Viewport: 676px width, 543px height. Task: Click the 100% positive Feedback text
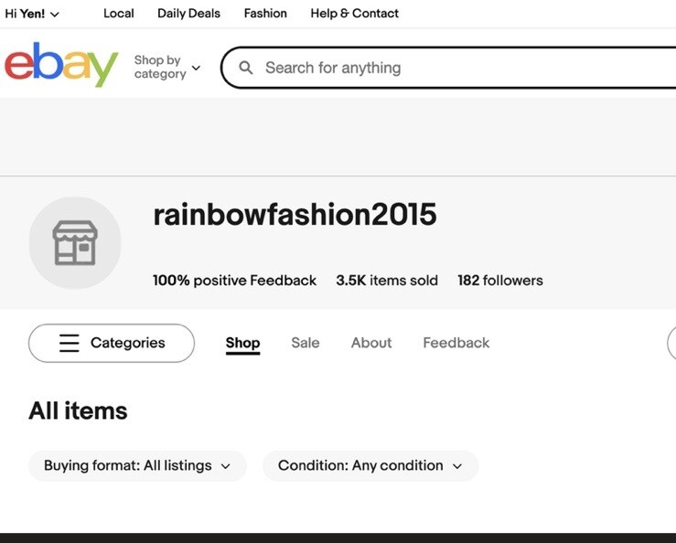pos(234,281)
